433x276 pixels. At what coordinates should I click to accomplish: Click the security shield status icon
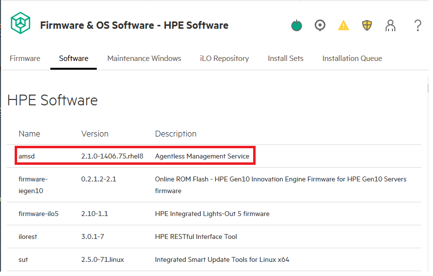pos(367,25)
